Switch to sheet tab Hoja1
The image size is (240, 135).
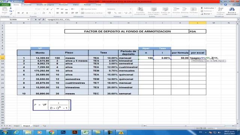[x=16, y=126]
